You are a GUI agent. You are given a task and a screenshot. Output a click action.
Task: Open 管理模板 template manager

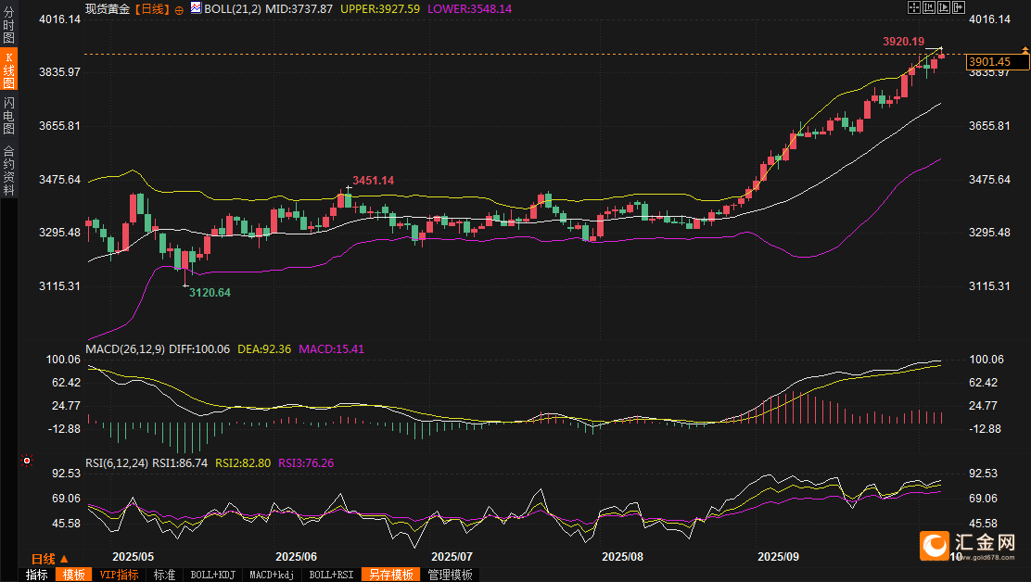coord(450,575)
